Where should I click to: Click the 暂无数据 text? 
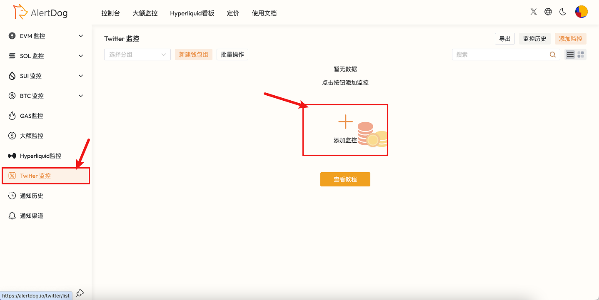click(345, 69)
